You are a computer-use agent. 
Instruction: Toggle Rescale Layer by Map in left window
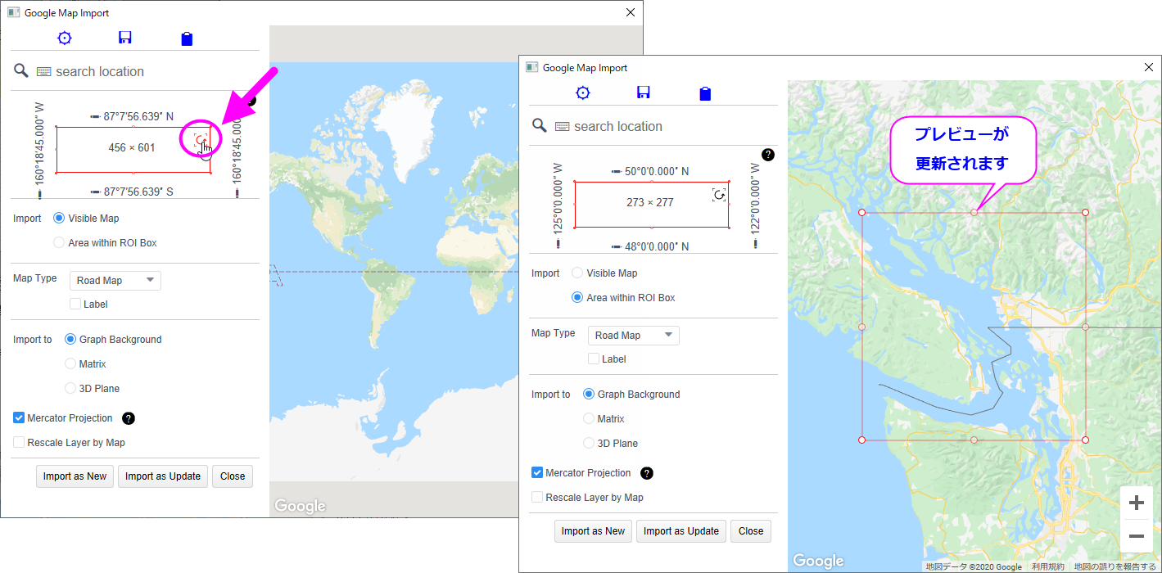[x=19, y=443]
